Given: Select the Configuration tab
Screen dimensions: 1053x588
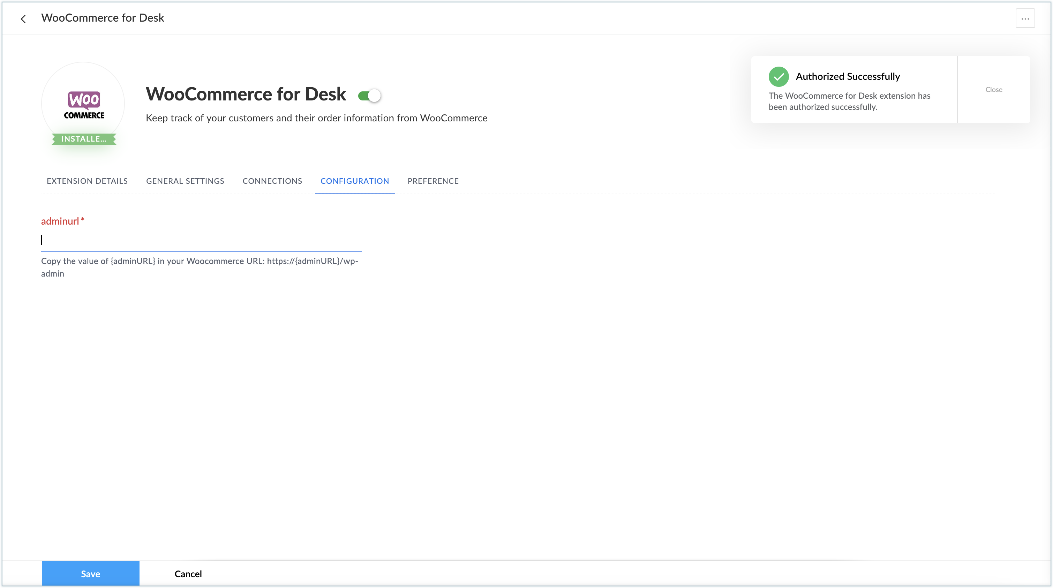Looking at the screenshot, I should (354, 181).
